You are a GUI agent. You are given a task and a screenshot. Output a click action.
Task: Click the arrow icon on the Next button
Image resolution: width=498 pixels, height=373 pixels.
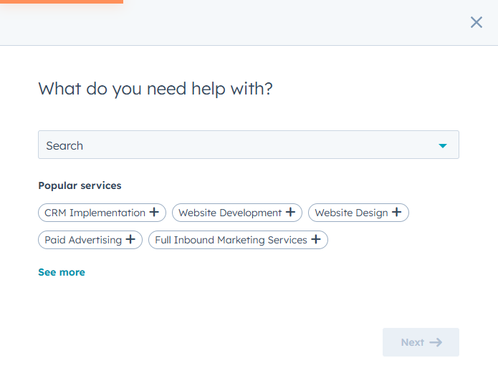(x=436, y=342)
